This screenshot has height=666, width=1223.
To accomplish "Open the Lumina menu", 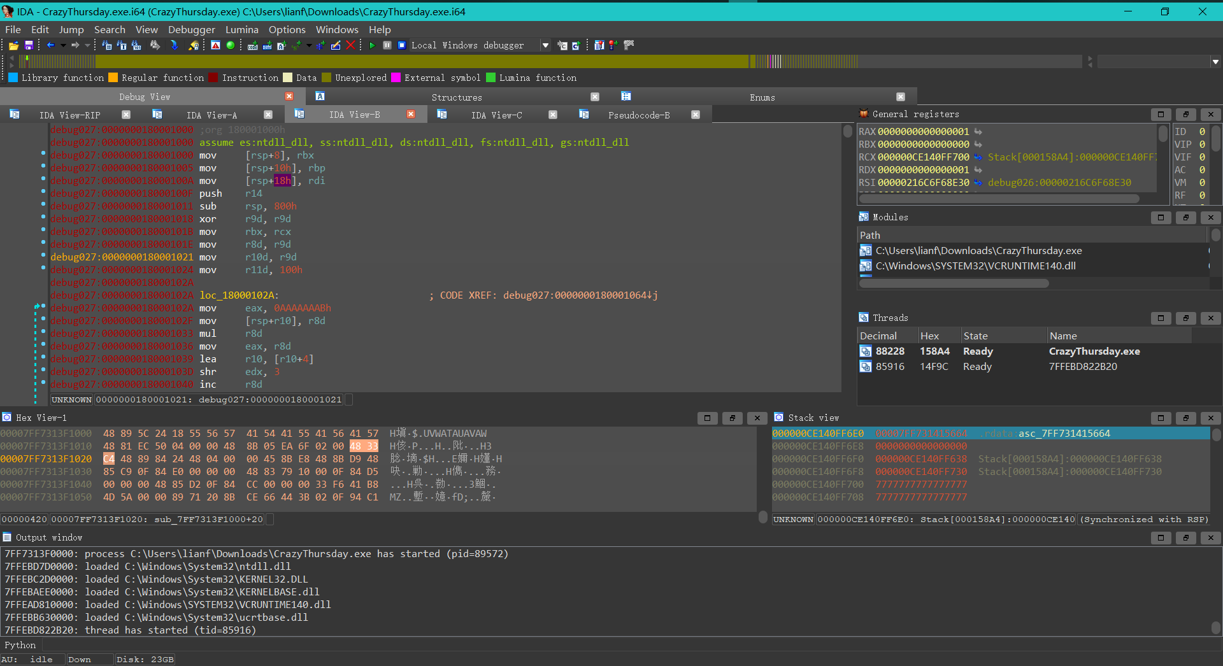I will pos(242,29).
